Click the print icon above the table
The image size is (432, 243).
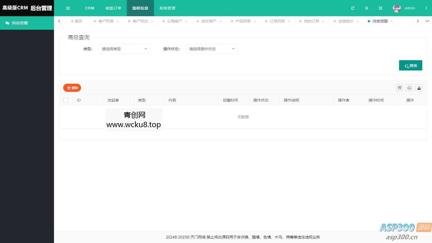(x=409, y=88)
